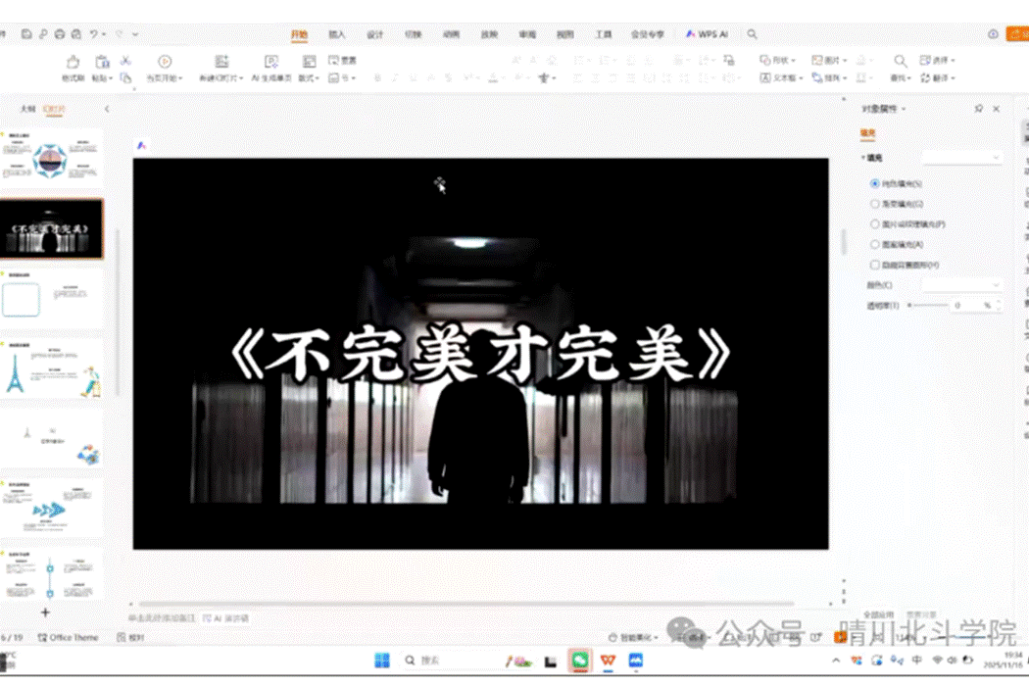
Task: Pin the Object Properties panel
Action: pos(978,109)
